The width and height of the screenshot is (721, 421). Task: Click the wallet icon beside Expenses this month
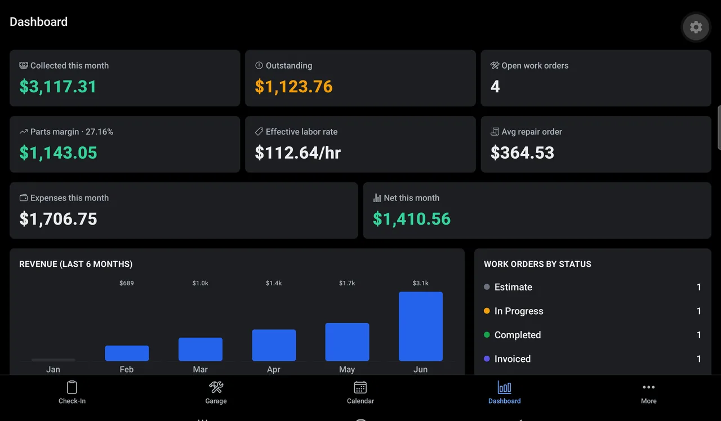24,198
